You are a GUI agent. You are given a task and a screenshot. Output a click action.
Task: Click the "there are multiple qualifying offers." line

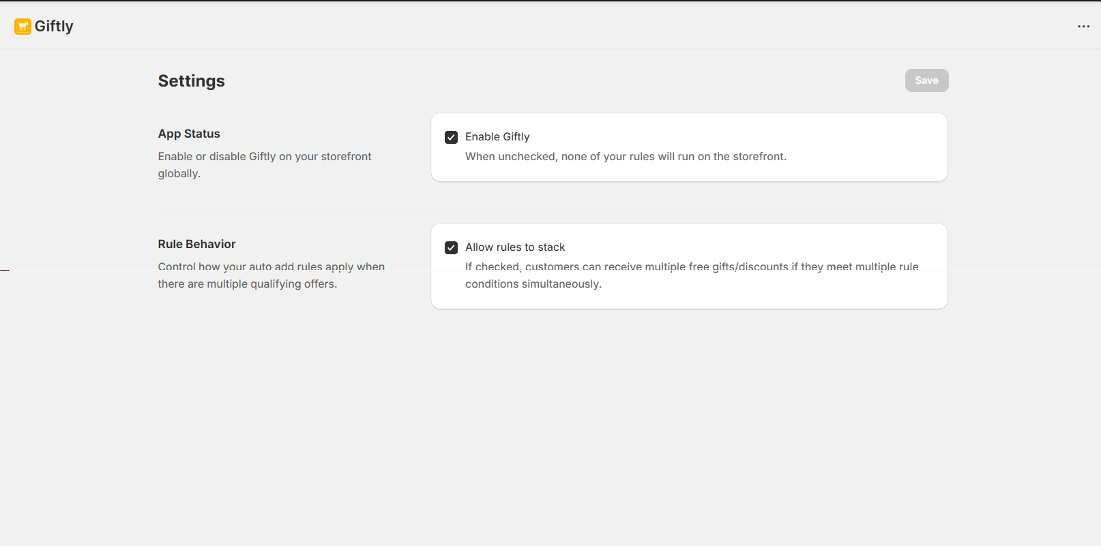click(x=247, y=284)
